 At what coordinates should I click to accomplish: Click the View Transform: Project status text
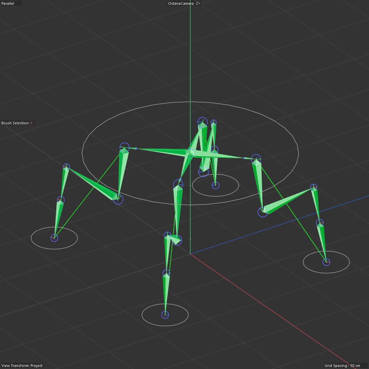[x=22, y=365]
